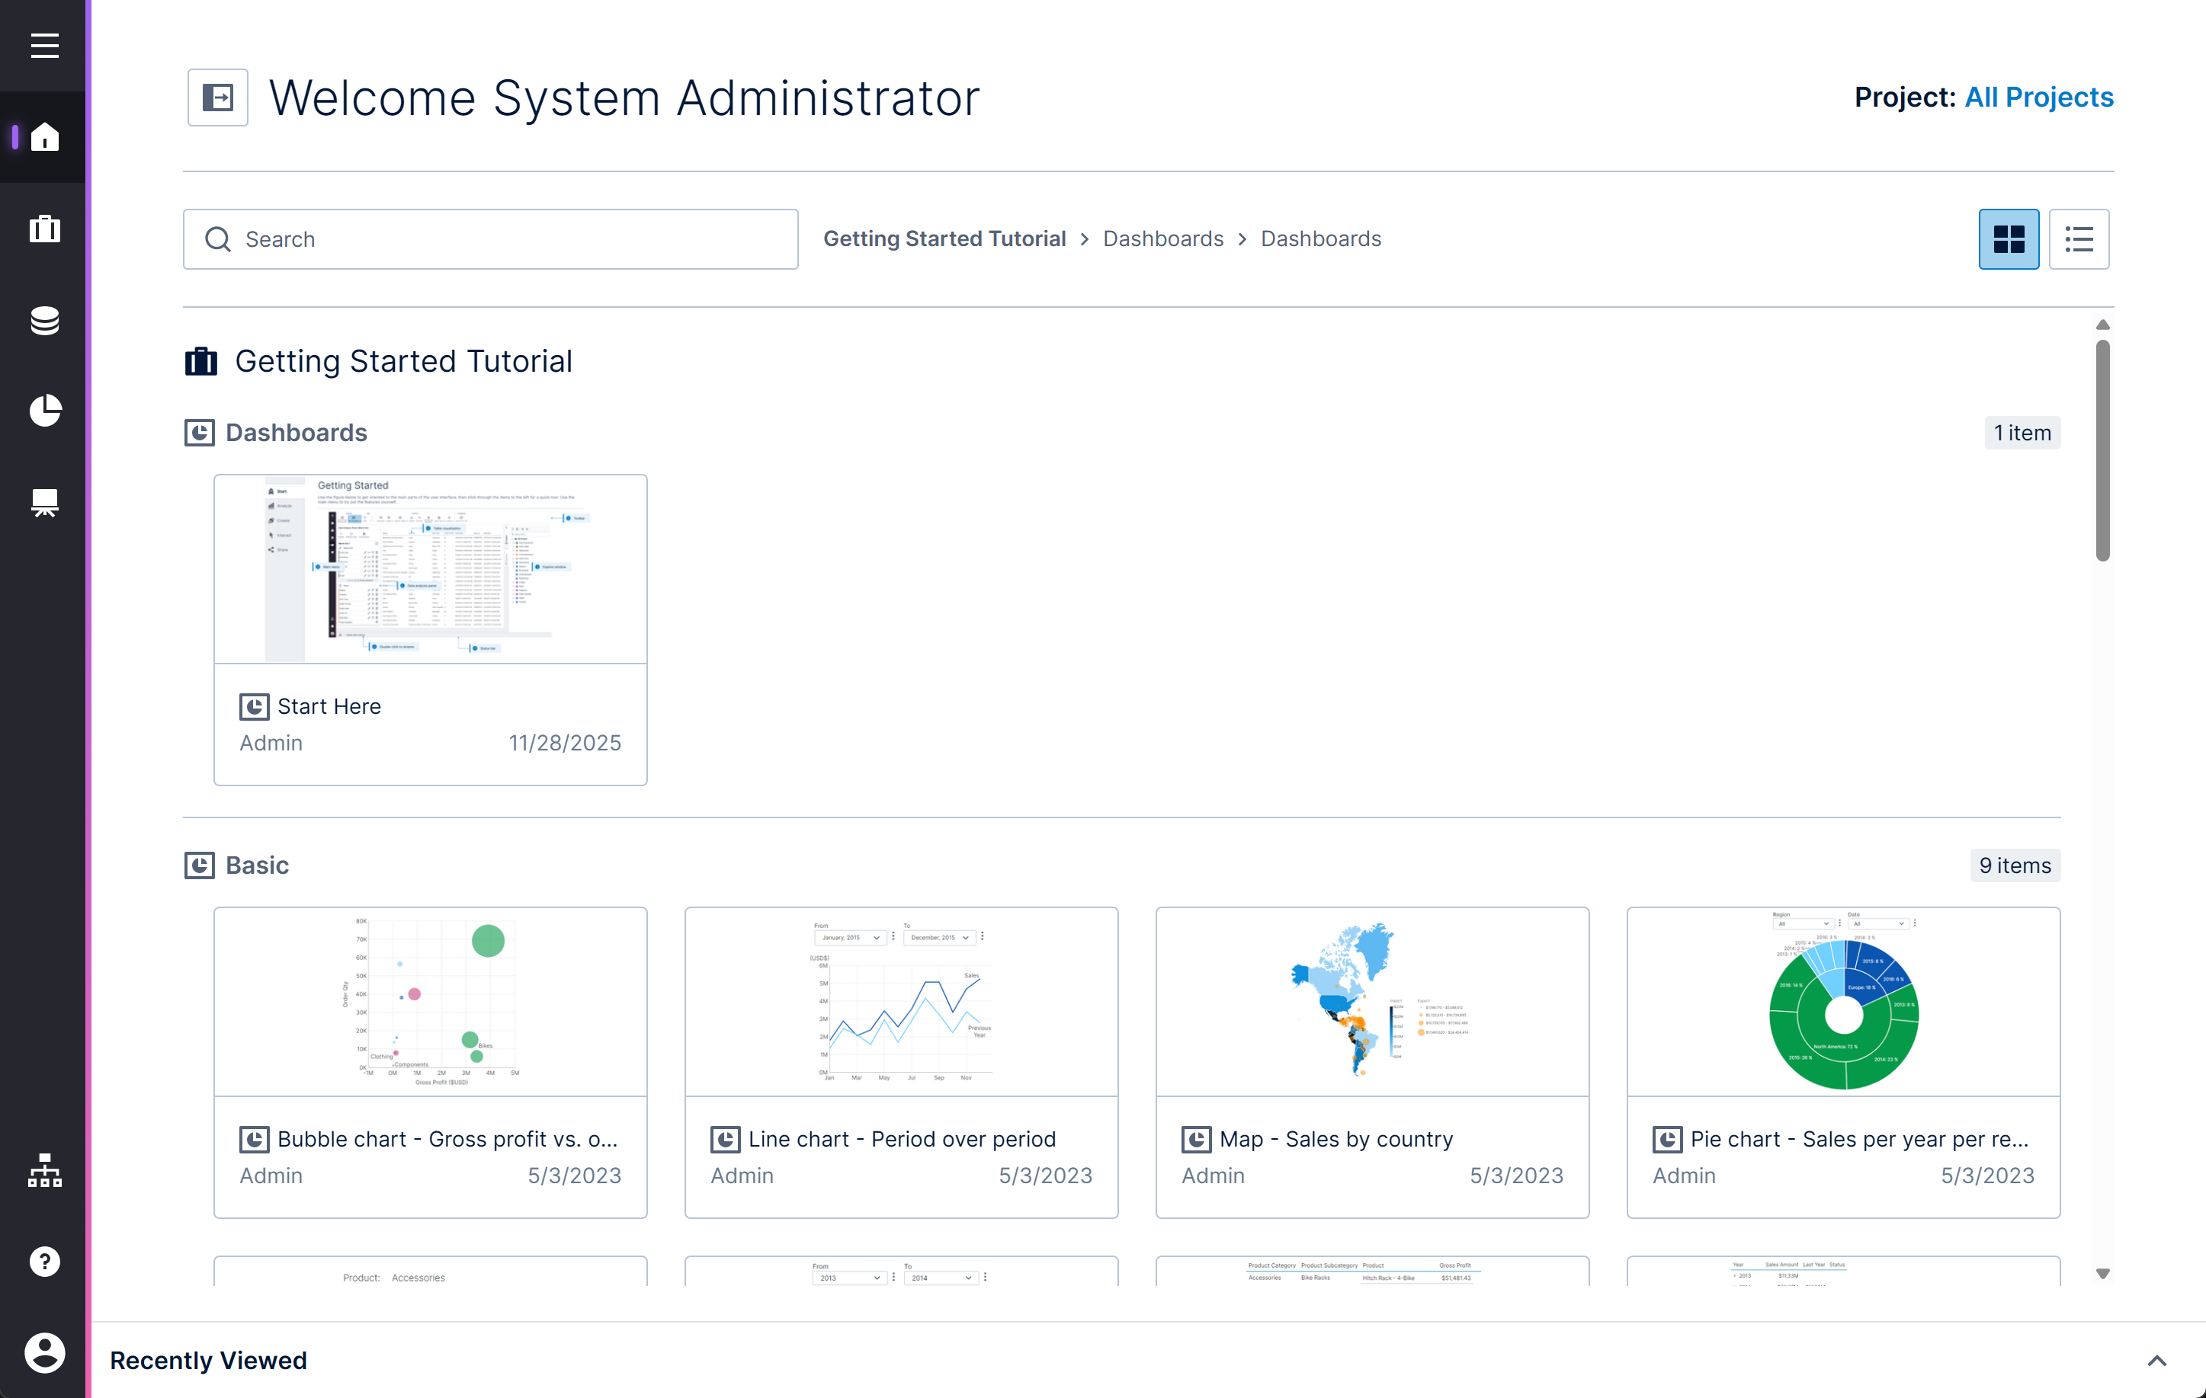
Task: Switch to grid tile view
Action: click(2008, 239)
